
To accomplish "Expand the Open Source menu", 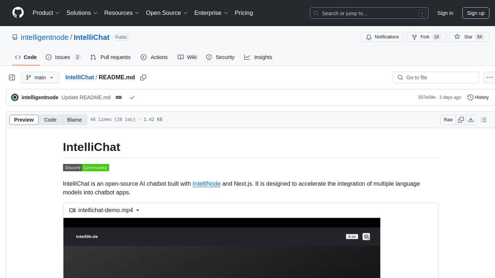I will tap(167, 13).
